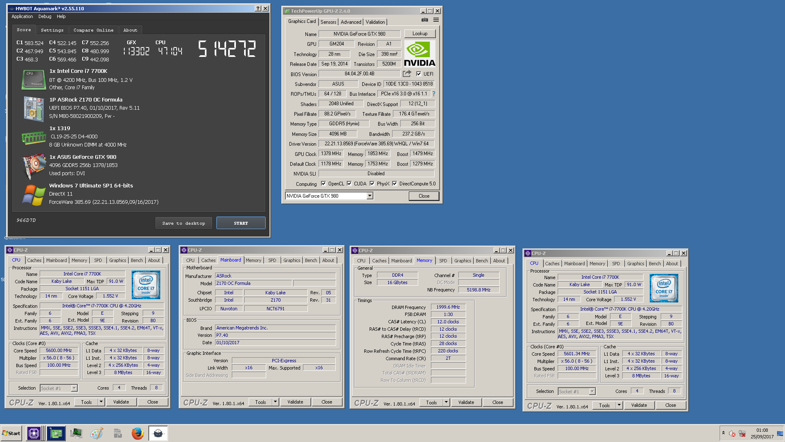Viewport: 785px width, 442px height.
Task: Click Show Desktop icon at taskbar end
Action: (781, 433)
